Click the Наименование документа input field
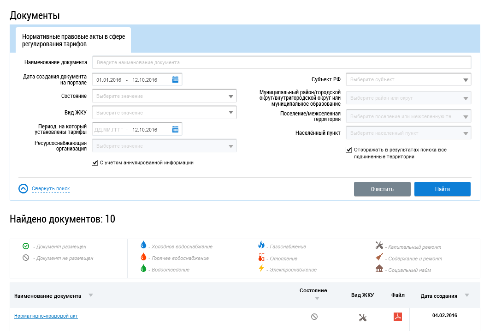This screenshot has width=484, height=331. point(282,62)
